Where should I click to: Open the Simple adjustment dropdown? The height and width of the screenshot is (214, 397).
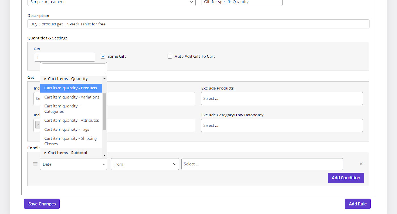point(112,2)
